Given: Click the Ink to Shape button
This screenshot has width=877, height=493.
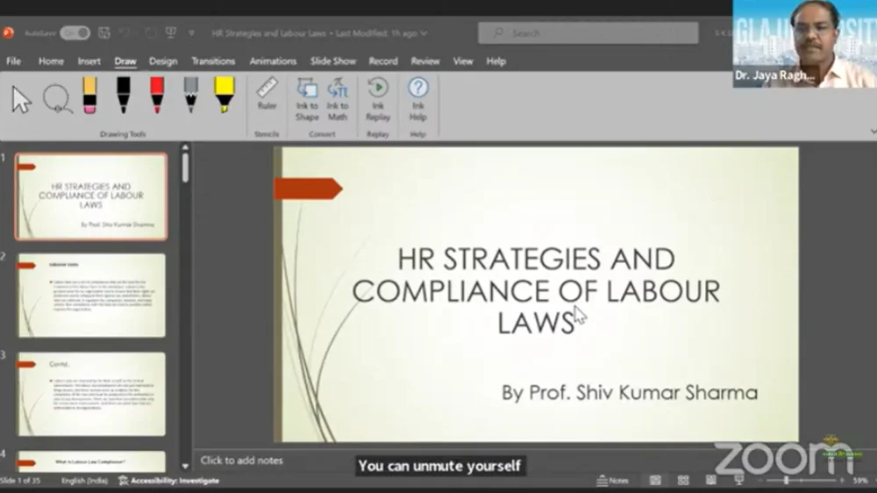Looking at the screenshot, I should click(307, 99).
